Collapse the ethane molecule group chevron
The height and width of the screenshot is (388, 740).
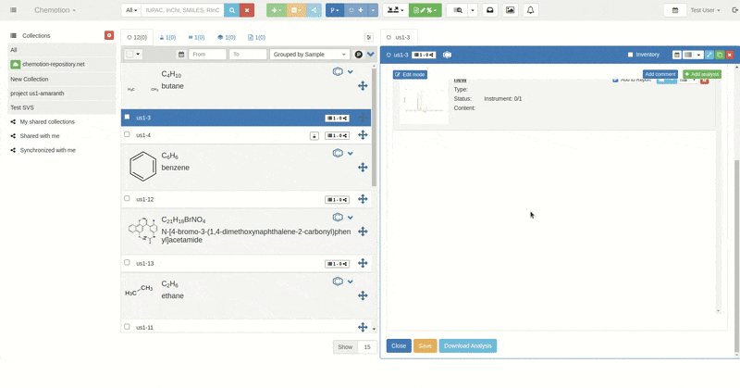coord(351,281)
